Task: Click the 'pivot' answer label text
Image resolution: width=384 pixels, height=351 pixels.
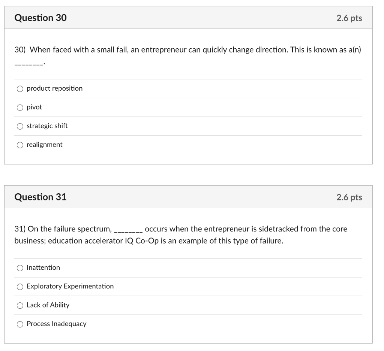Action: pyautogui.click(x=34, y=107)
